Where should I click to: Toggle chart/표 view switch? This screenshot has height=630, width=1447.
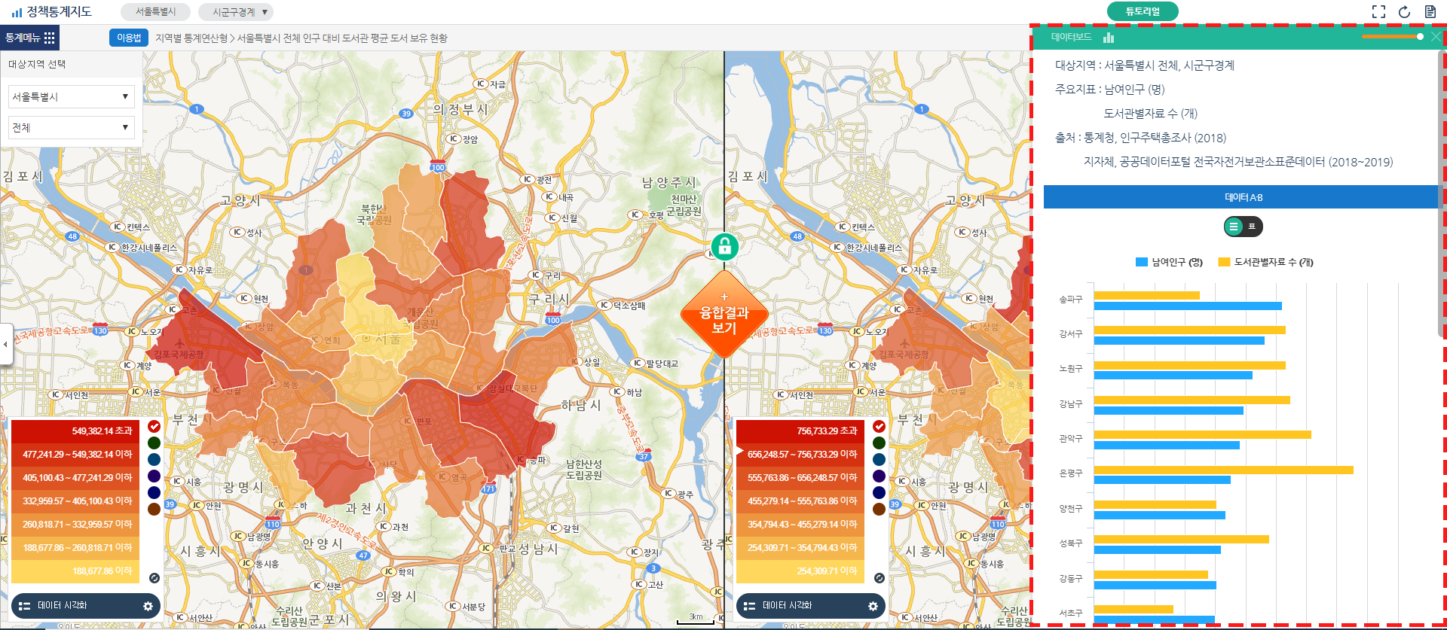click(x=1242, y=227)
